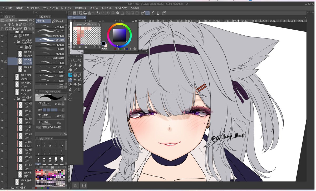Select the Auto select magic wand tool
Screen dimensions: 316x191
75,65
